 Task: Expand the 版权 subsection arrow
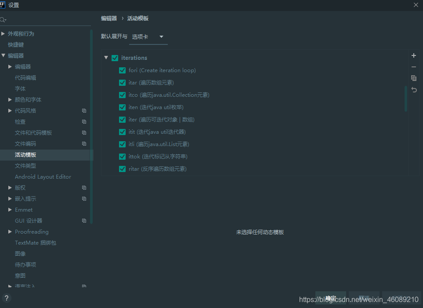pyautogui.click(x=10, y=187)
